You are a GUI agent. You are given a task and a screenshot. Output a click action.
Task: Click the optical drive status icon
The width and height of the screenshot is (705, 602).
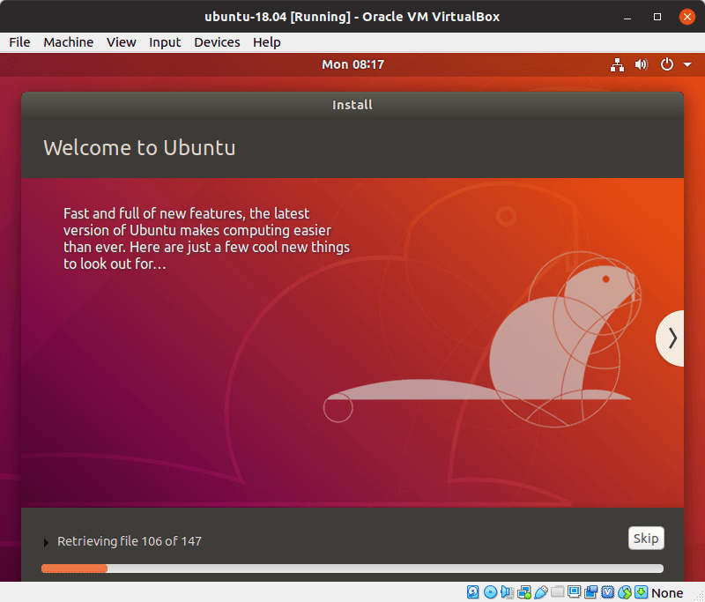[x=490, y=592]
